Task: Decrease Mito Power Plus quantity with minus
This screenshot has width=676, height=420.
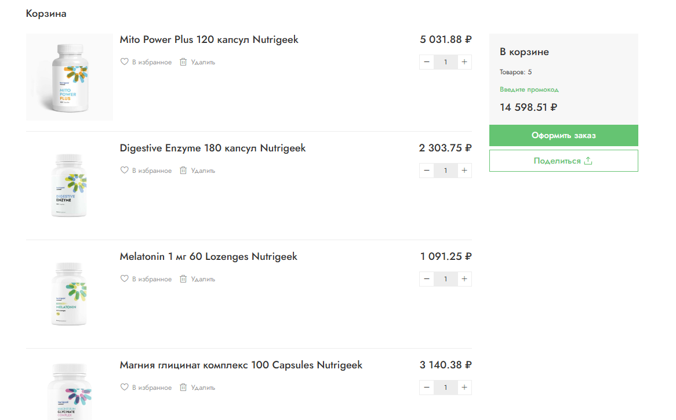Action: click(426, 62)
